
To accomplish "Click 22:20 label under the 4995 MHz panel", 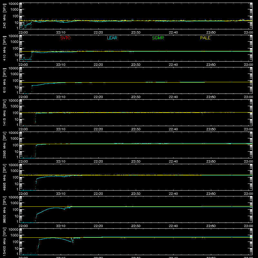I will 98,194.
